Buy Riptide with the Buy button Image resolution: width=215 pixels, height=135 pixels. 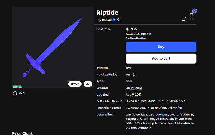point(161,47)
